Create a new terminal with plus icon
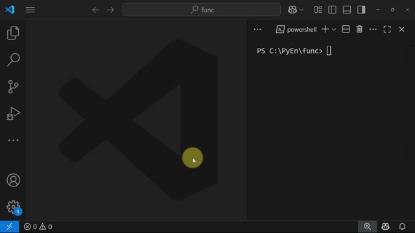415x233 pixels. (325, 29)
